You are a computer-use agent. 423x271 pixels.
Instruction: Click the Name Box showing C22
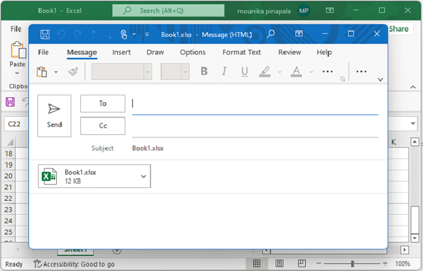coord(16,124)
